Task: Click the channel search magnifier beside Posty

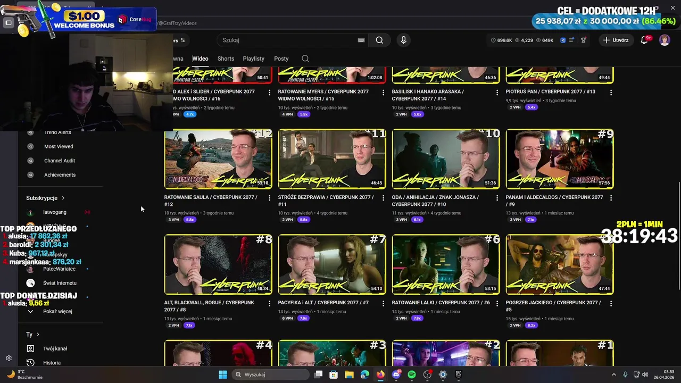Action: coord(305,59)
